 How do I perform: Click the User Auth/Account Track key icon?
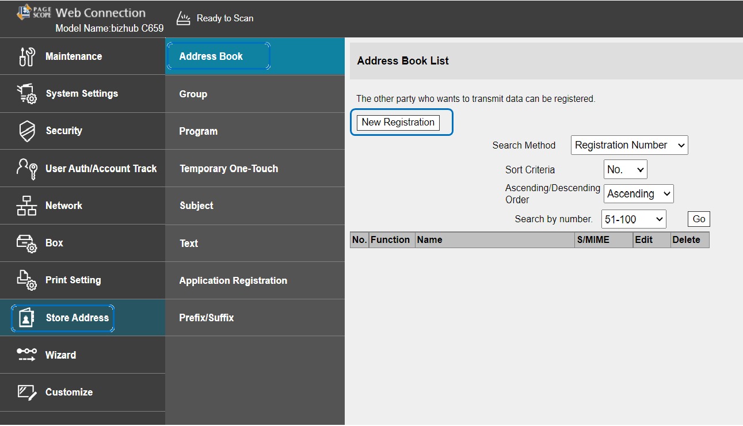[27, 169]
